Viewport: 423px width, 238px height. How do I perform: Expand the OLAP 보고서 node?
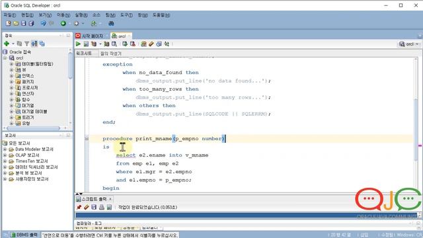point(5,155)
